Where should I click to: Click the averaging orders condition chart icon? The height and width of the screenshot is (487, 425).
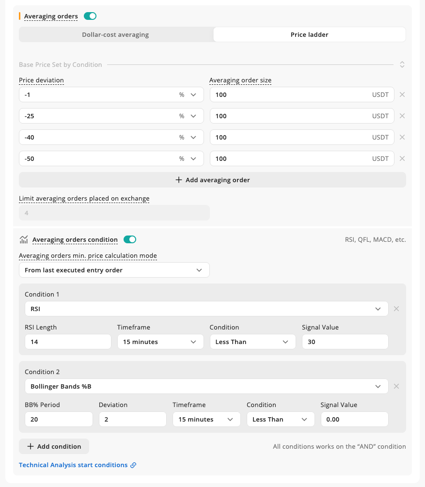[24, 239]
